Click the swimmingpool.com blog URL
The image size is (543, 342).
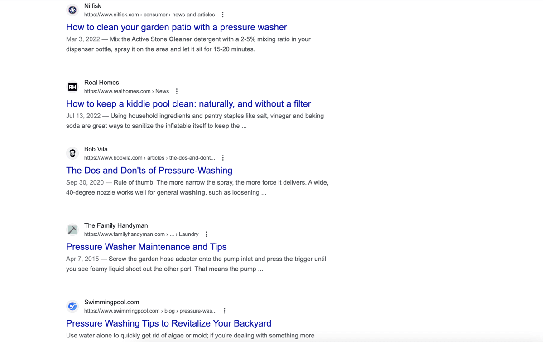[150, 311]
